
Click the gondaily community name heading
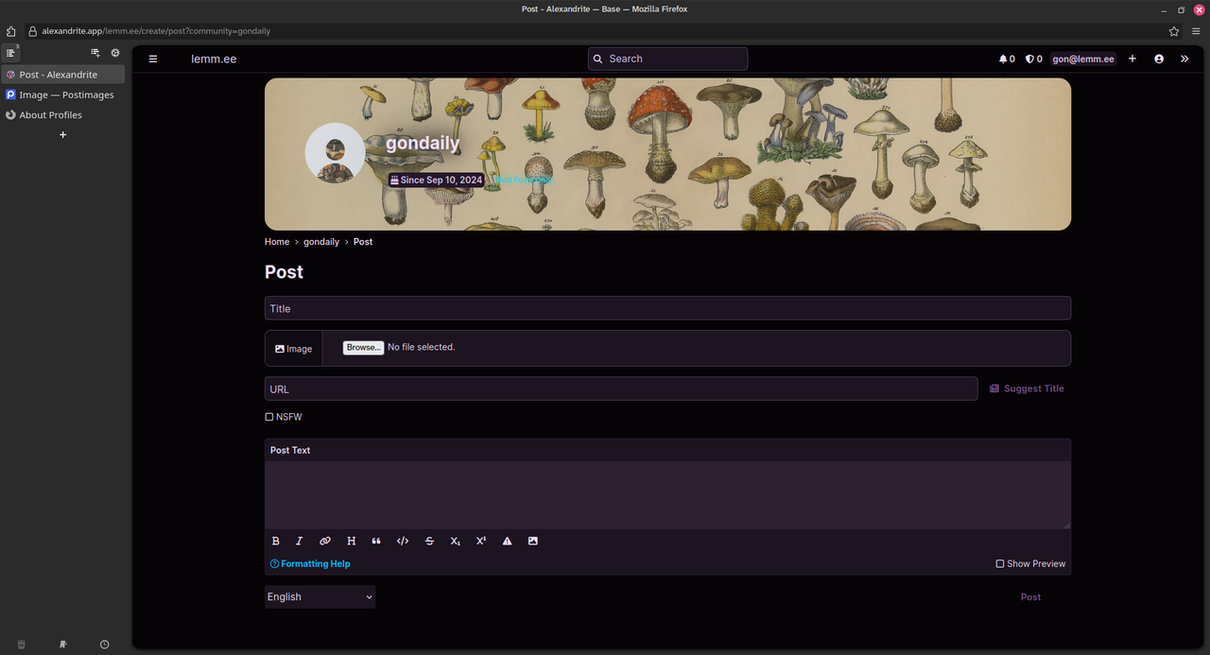423,144
